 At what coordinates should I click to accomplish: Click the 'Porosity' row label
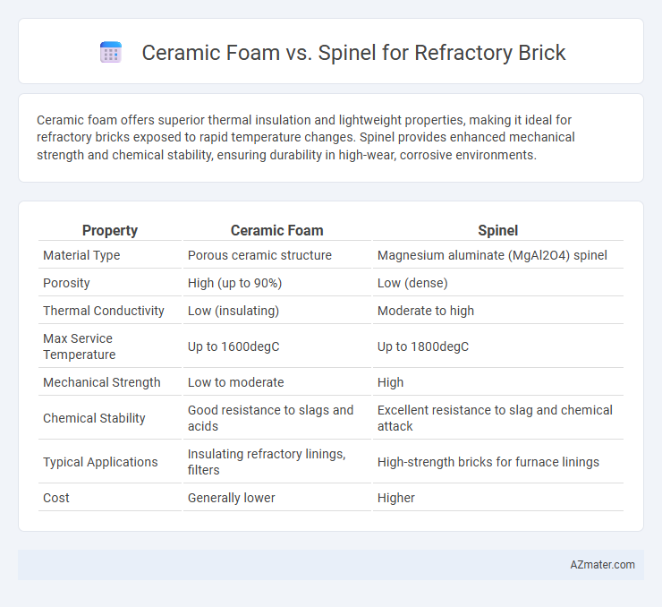66,283
